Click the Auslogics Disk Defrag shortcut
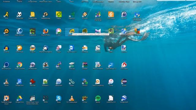 [x=98, y=15]
